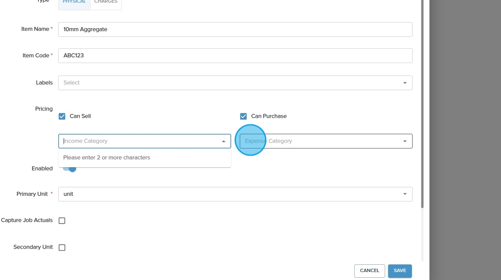Focus the Income Category search field

pos(139,141)
